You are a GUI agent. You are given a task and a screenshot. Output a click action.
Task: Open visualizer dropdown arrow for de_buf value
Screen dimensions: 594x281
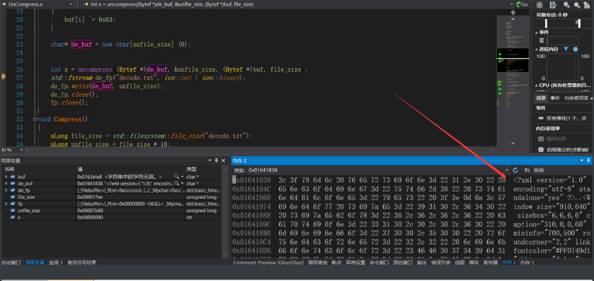[182, 184]
